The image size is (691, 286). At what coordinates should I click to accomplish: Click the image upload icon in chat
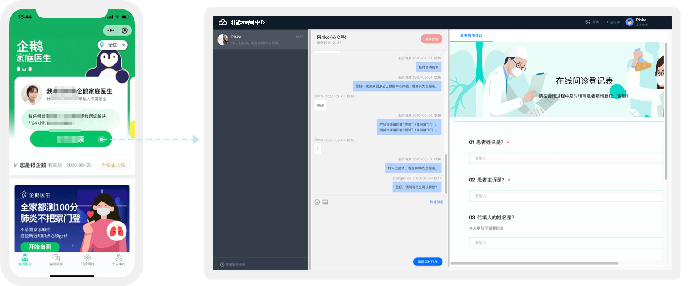pyautogui.click(x=325, y=202)
